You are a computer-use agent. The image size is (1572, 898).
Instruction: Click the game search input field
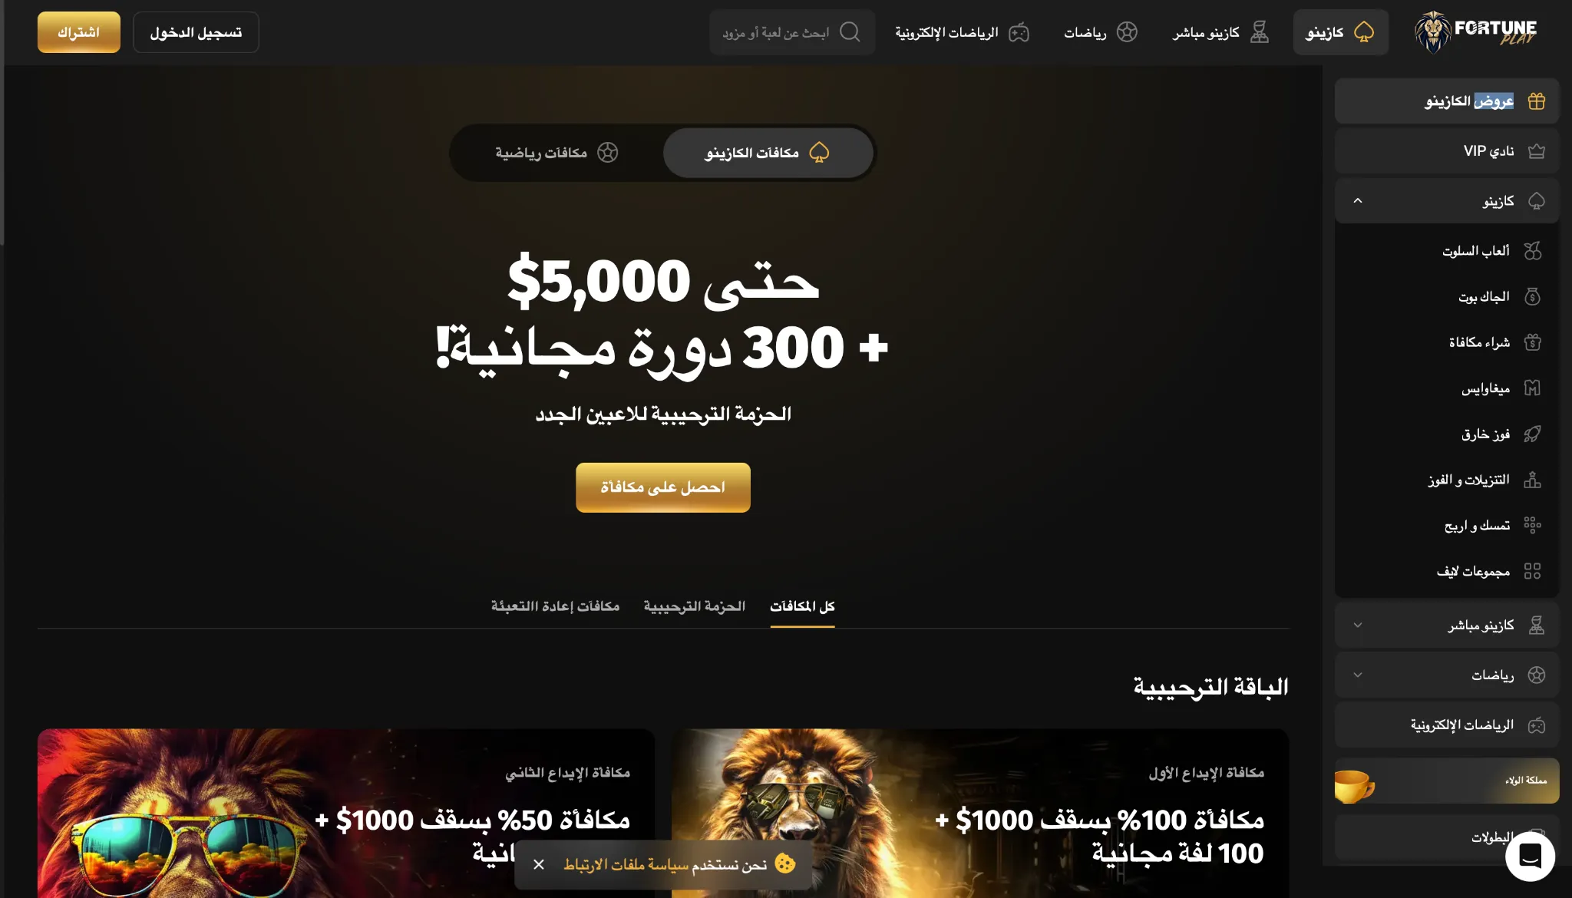[792, 32]
